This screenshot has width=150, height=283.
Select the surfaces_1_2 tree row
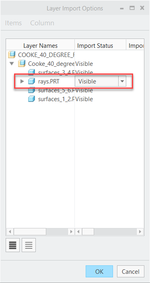[x=75, y=99]
